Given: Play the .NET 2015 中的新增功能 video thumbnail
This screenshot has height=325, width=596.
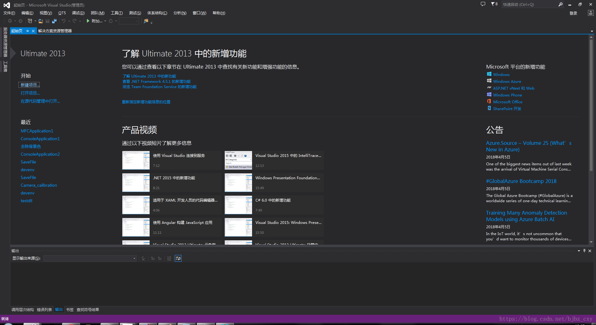Looking at the screenshot, I should [136, 183].
